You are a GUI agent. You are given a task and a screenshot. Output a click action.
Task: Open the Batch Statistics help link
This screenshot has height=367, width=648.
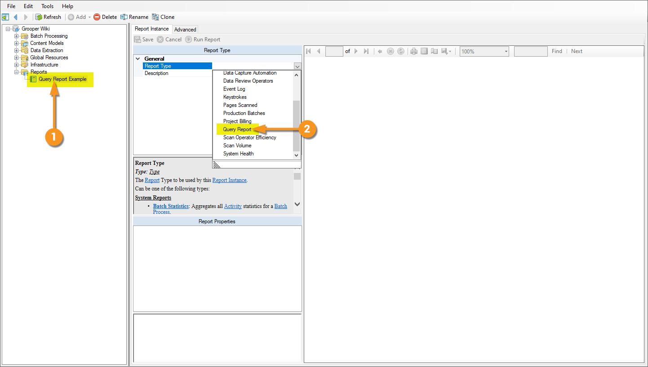(x=171, y=206)
